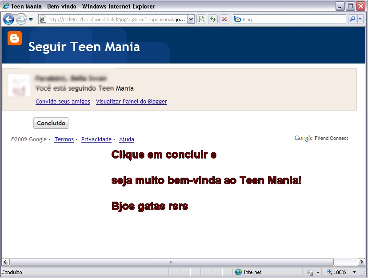Click the Bing logo in search box

click(x=238, y=20)
